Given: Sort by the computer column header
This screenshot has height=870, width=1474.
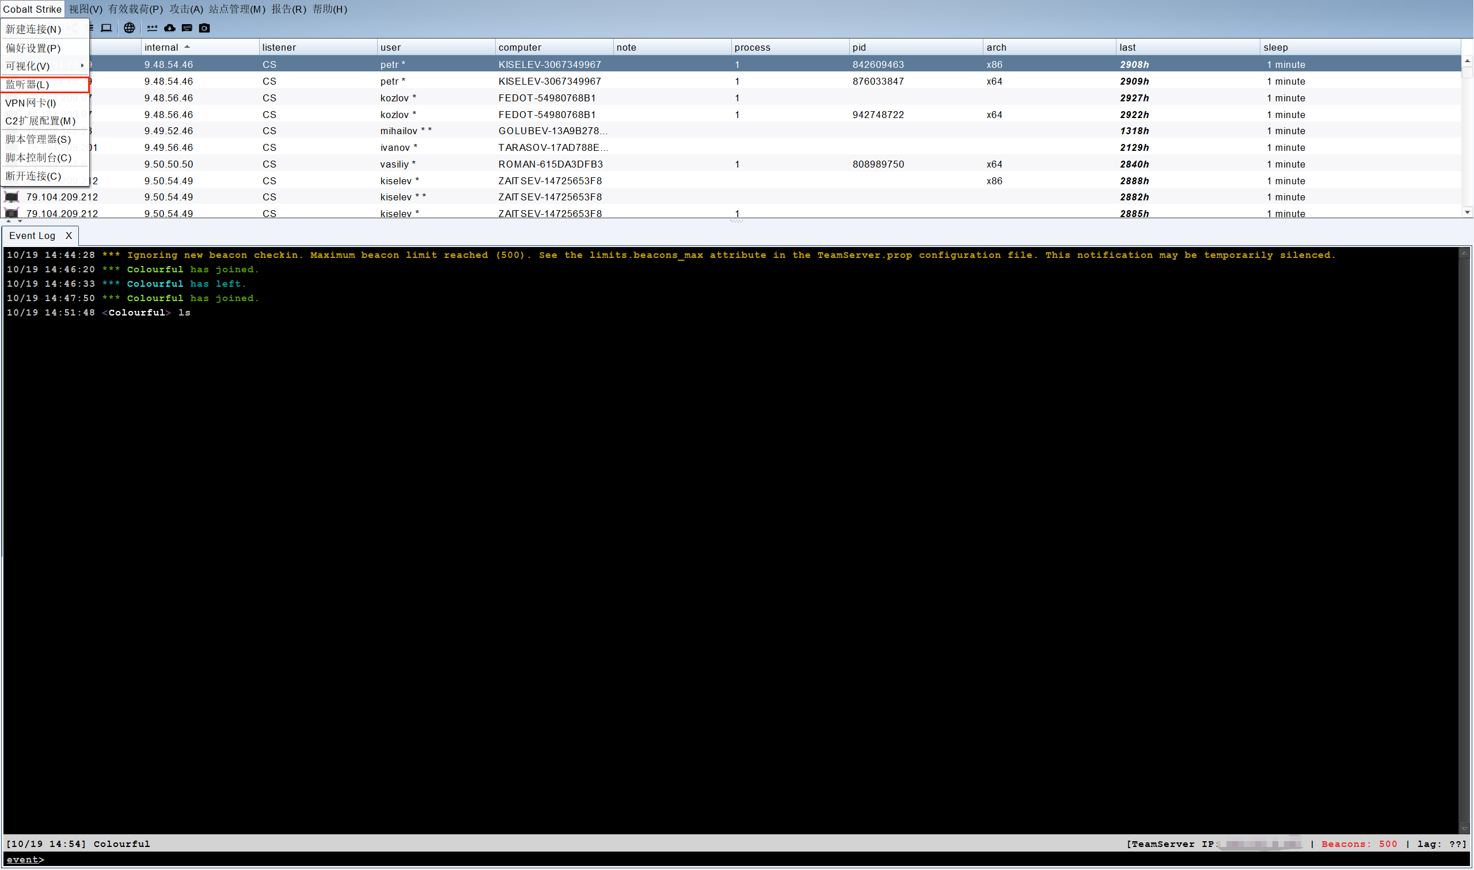Looking at the screenshot, I should pos(554,47).
